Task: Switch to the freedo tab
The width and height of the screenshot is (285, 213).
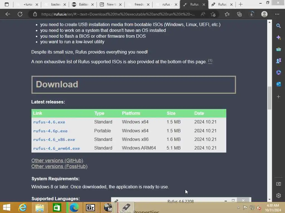Action: 139,4
